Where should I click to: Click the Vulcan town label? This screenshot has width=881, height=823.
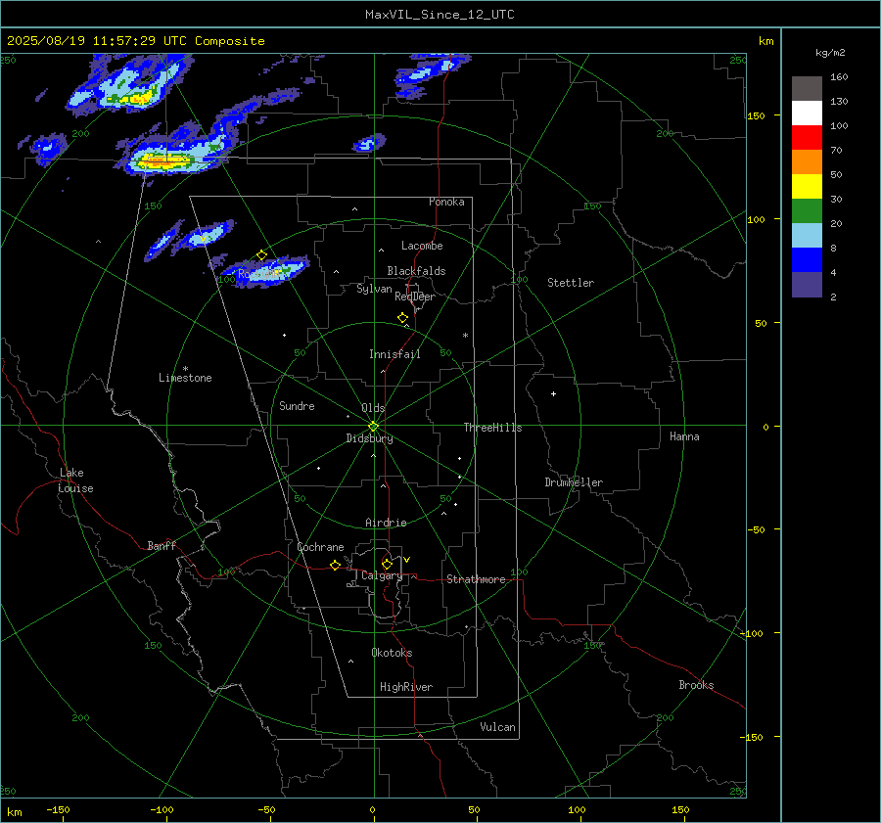click(x=497, y=727)
